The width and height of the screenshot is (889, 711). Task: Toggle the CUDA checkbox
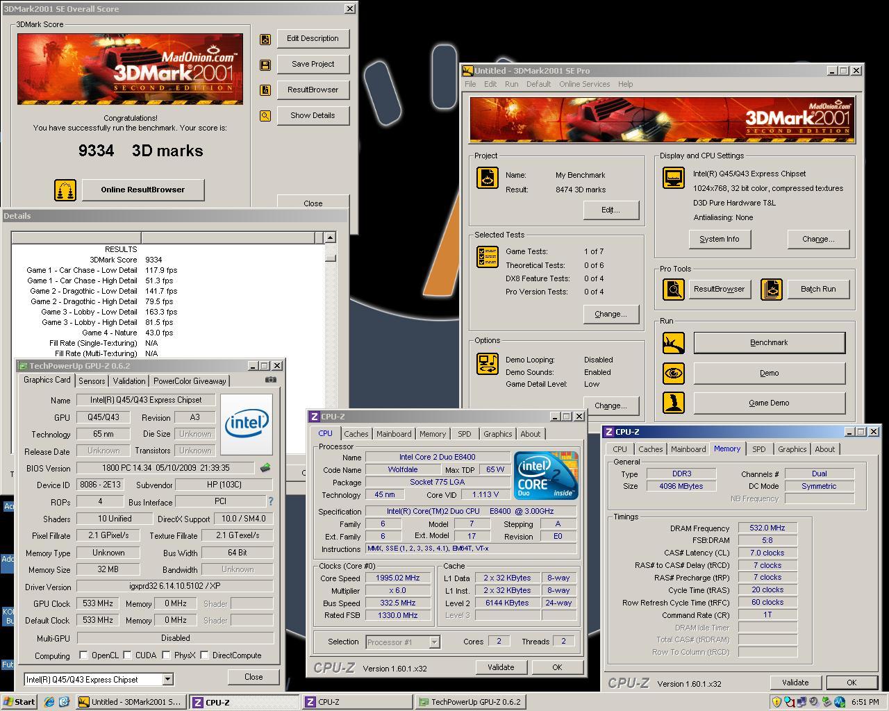pos(128,655)
